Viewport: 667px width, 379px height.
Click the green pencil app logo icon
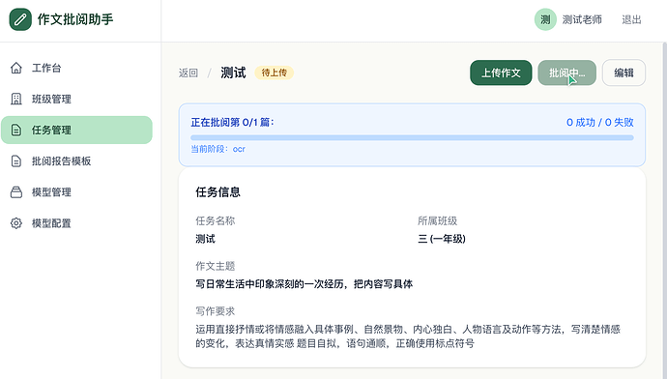coord(20,19)
